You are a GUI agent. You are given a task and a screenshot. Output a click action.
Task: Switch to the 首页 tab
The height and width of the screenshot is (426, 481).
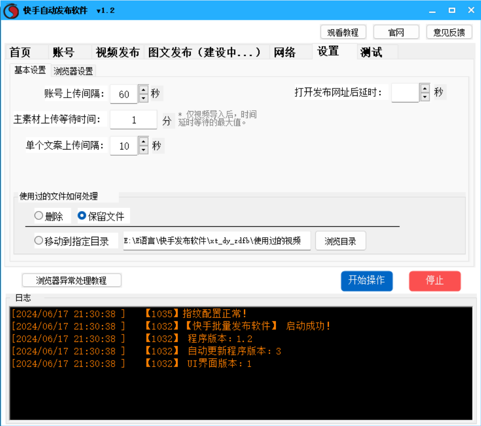pos(27,52)
